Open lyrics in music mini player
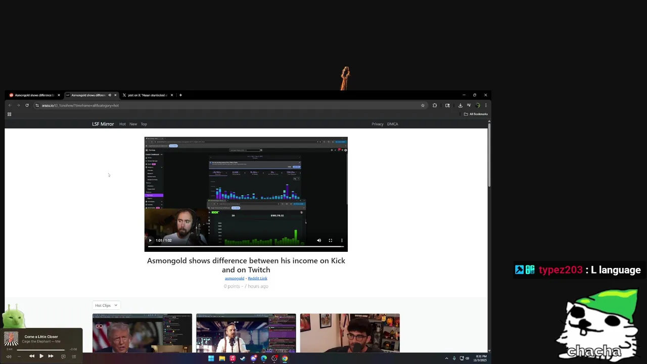This screenshot has width=647, height=364. pyautogui.click(x=63, y=356)
